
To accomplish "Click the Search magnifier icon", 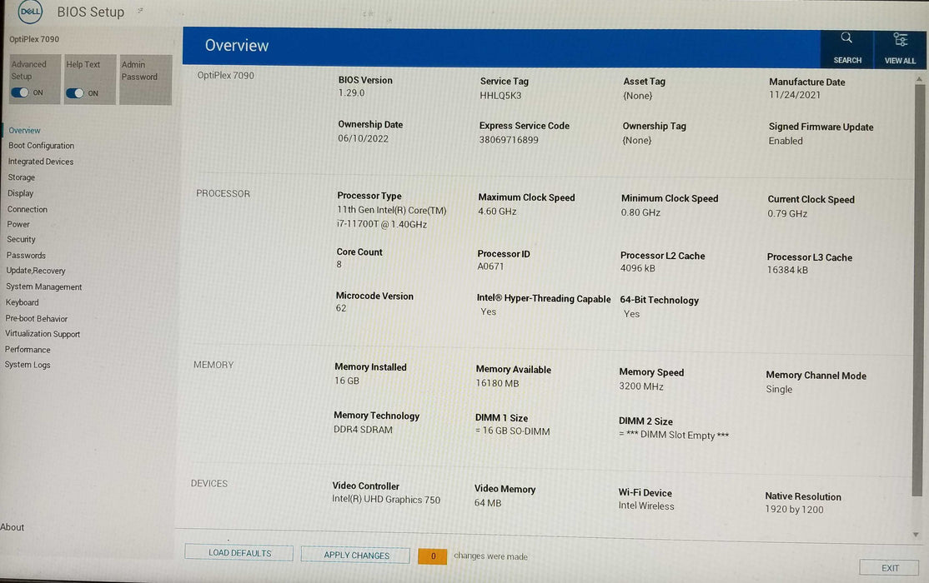I will 846,37.
